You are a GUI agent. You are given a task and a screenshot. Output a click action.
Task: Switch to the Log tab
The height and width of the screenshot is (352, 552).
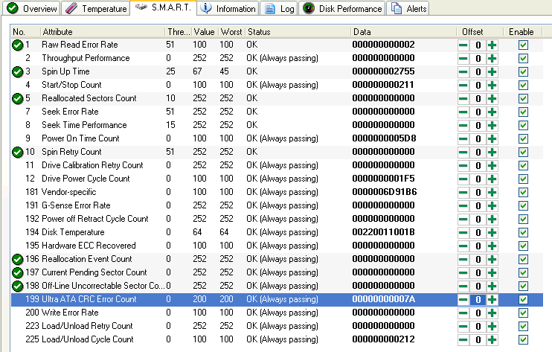(x=279, y=8)
